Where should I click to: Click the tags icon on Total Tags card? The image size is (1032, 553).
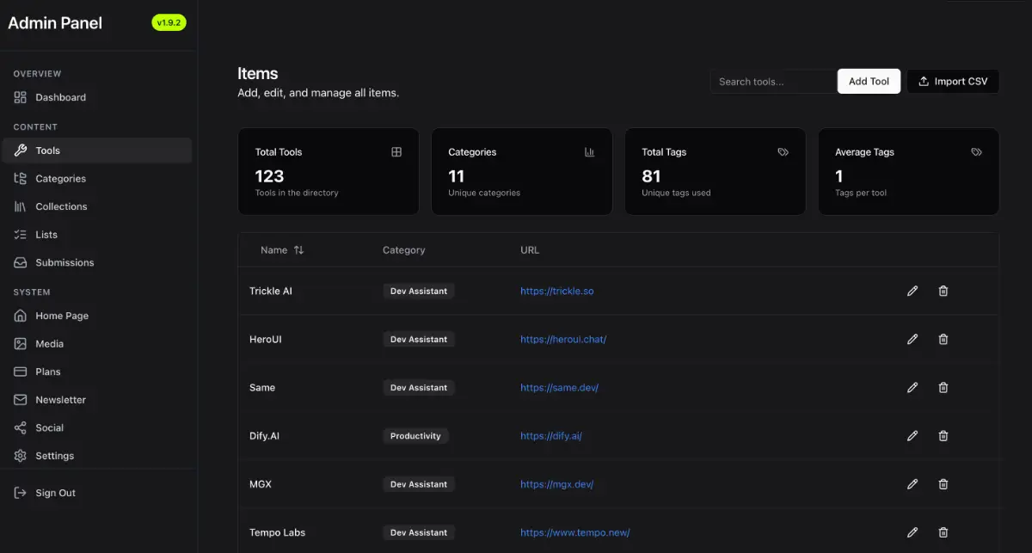tap(783, 152)
